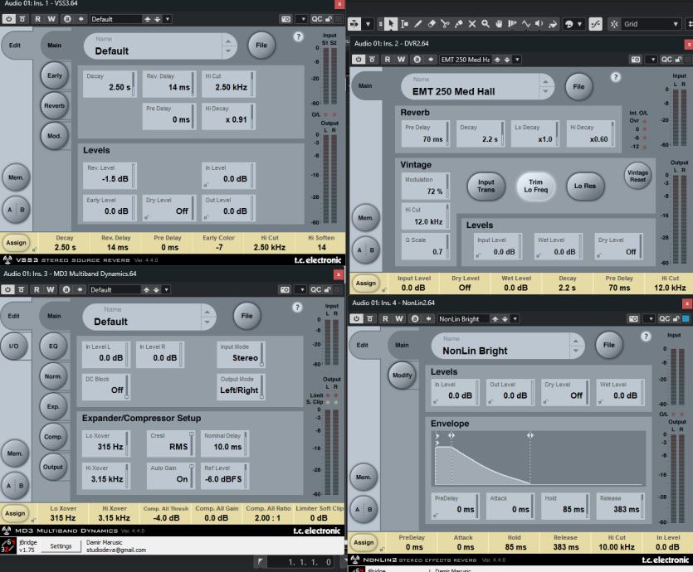Select the Zoom magnifier tool
Screen dimensions: 693x572
click(486, 24)
